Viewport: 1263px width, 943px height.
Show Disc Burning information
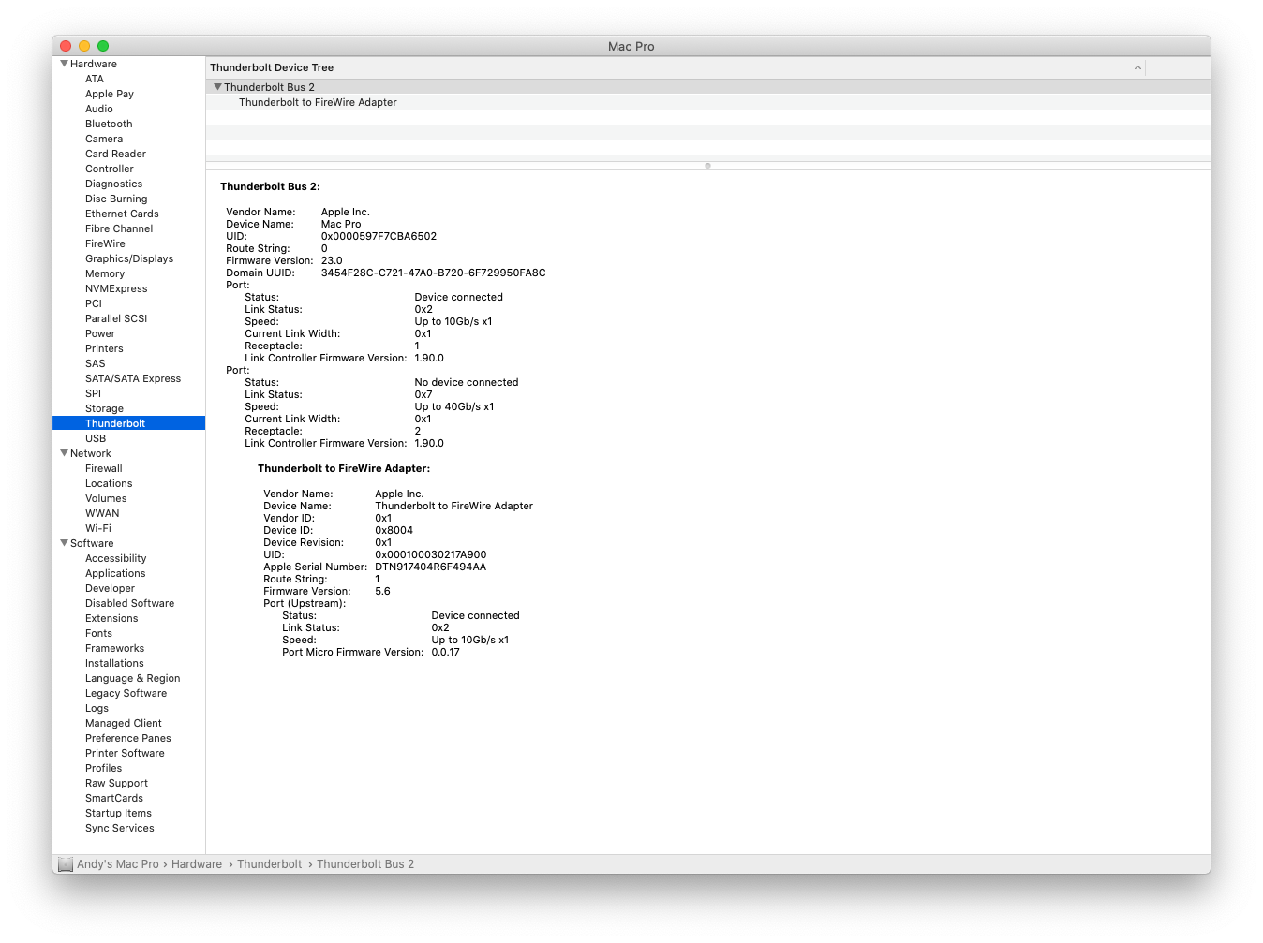(116, 199)
